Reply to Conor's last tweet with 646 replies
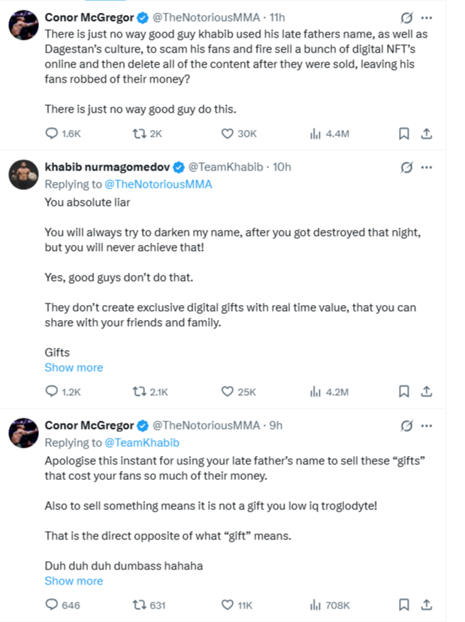 click(x=52, y=605)
